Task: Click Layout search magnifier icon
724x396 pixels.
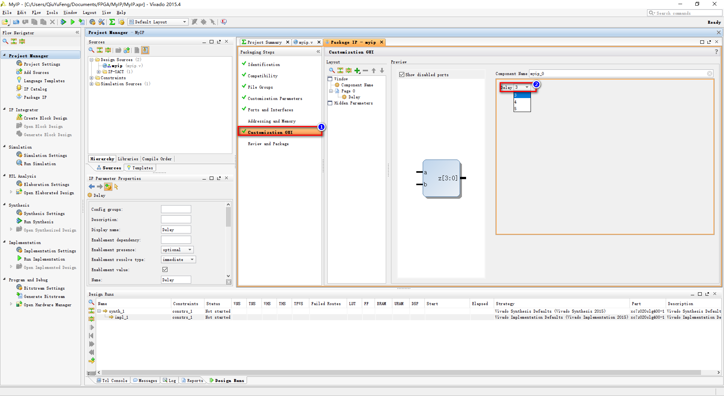Action: point(332,71)
